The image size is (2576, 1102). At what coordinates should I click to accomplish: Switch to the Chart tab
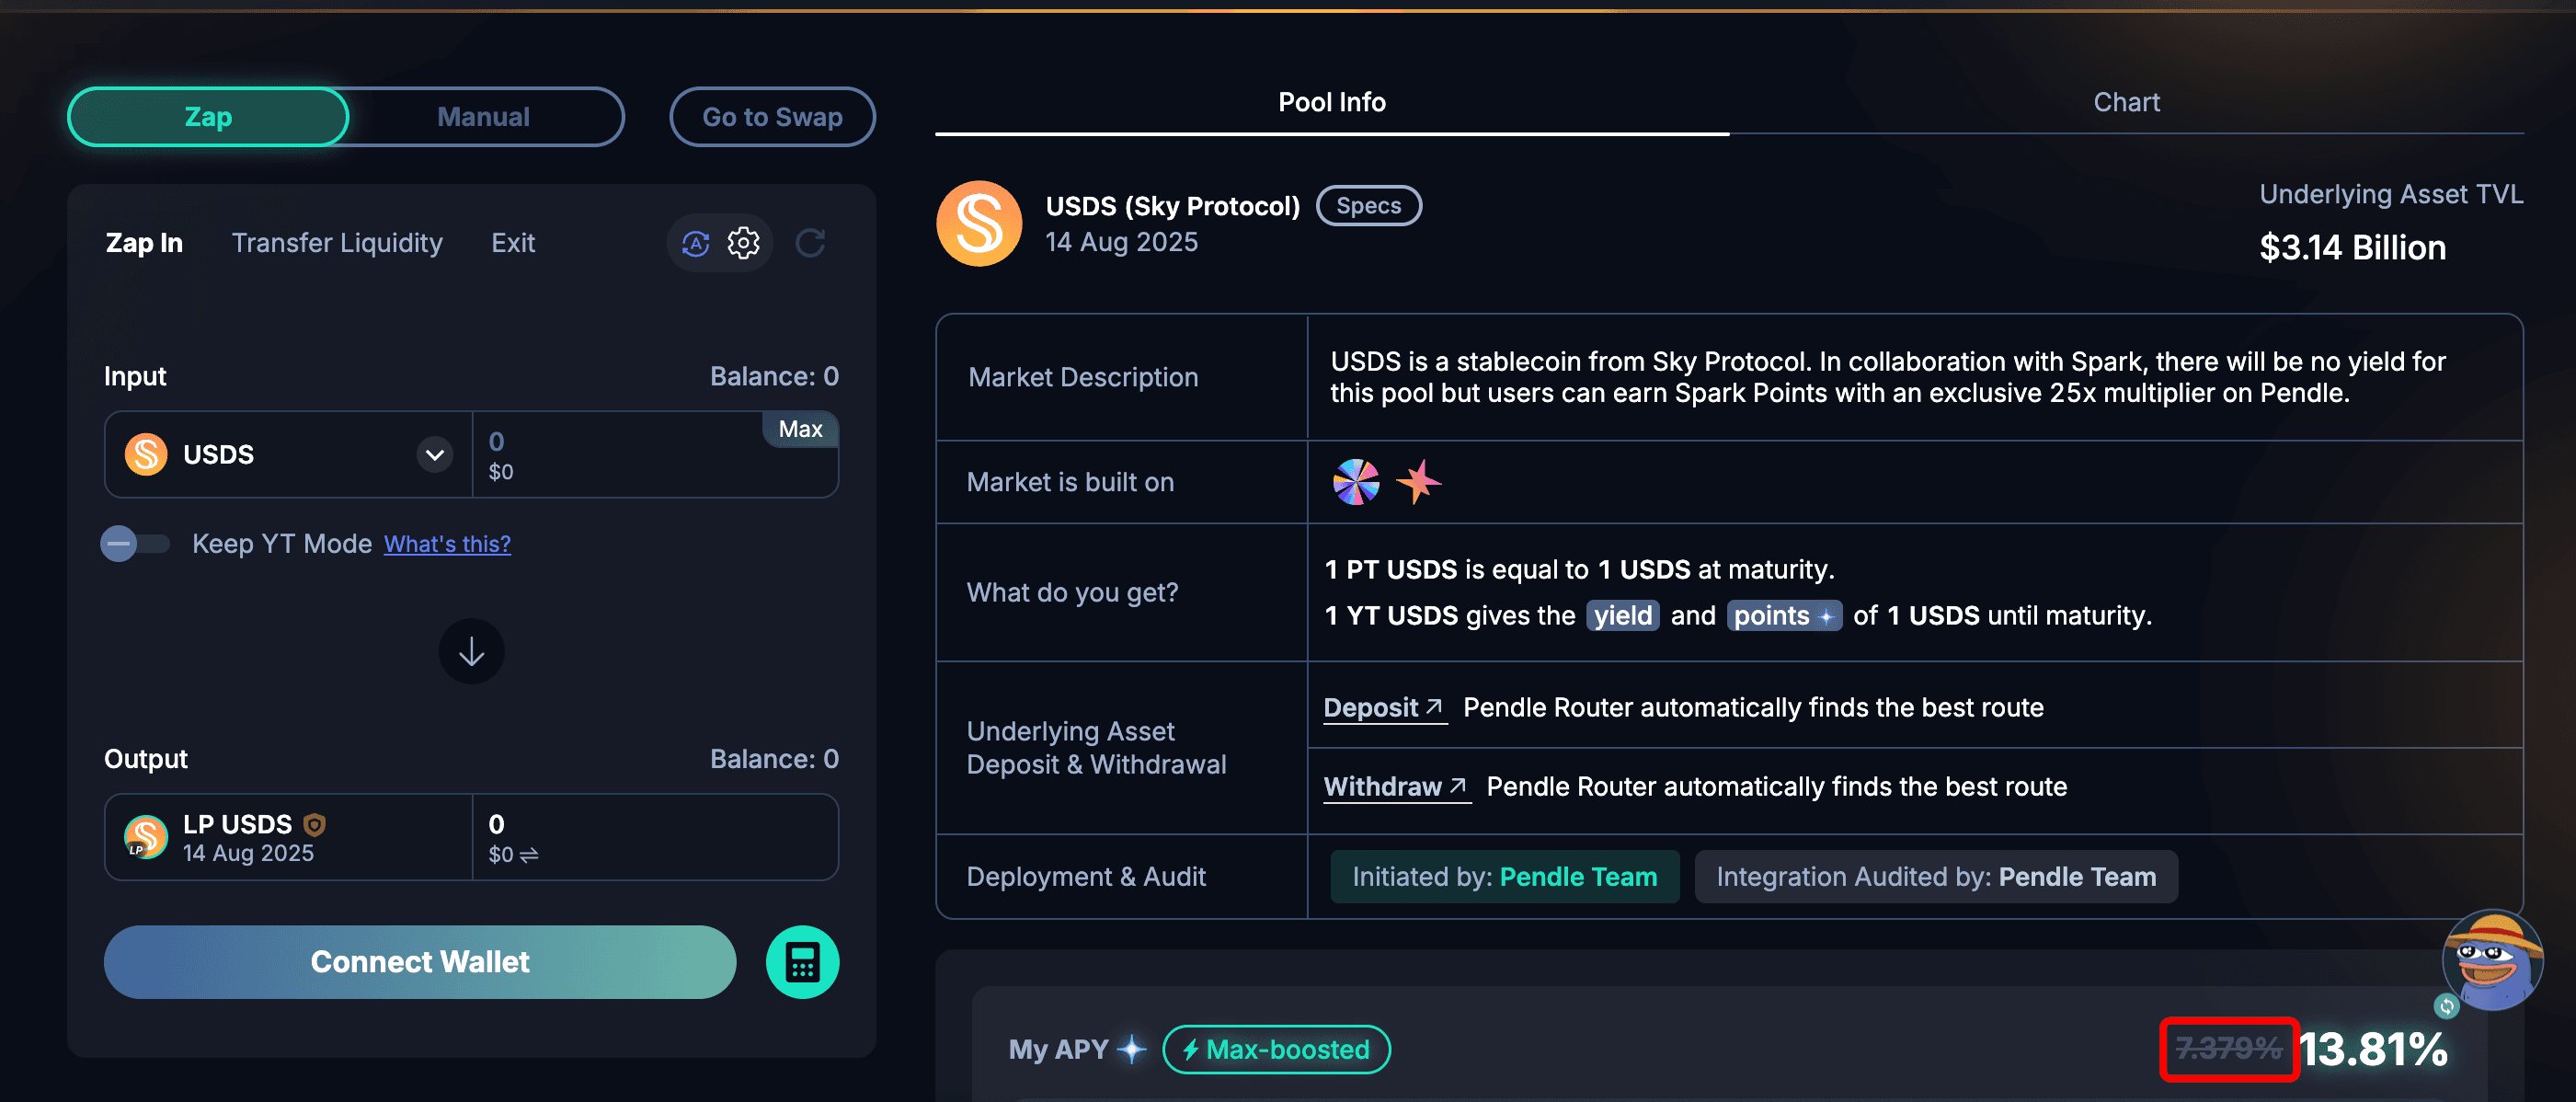click(2127, 102)
